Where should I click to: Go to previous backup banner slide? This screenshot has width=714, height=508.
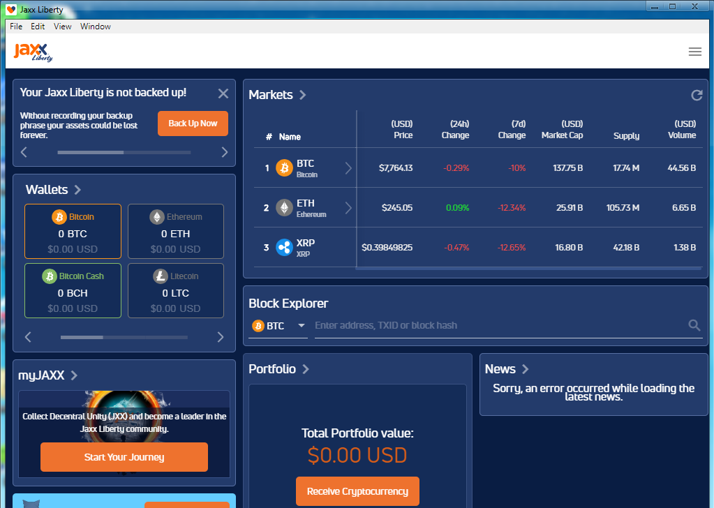pyautogui.click(x=24, y=152)
